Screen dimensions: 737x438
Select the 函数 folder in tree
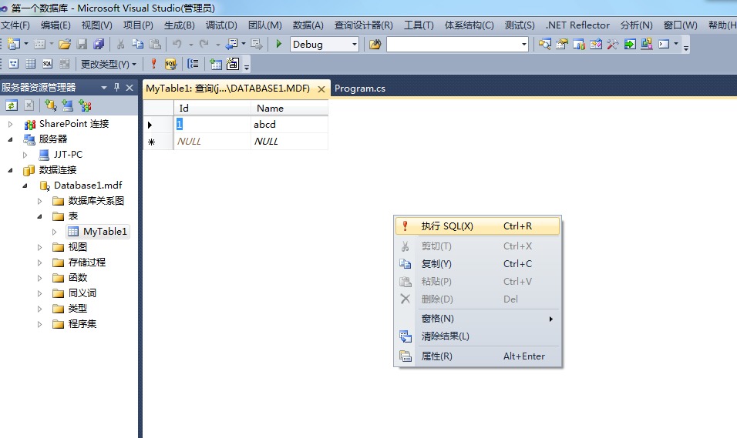tap(78, 278)
